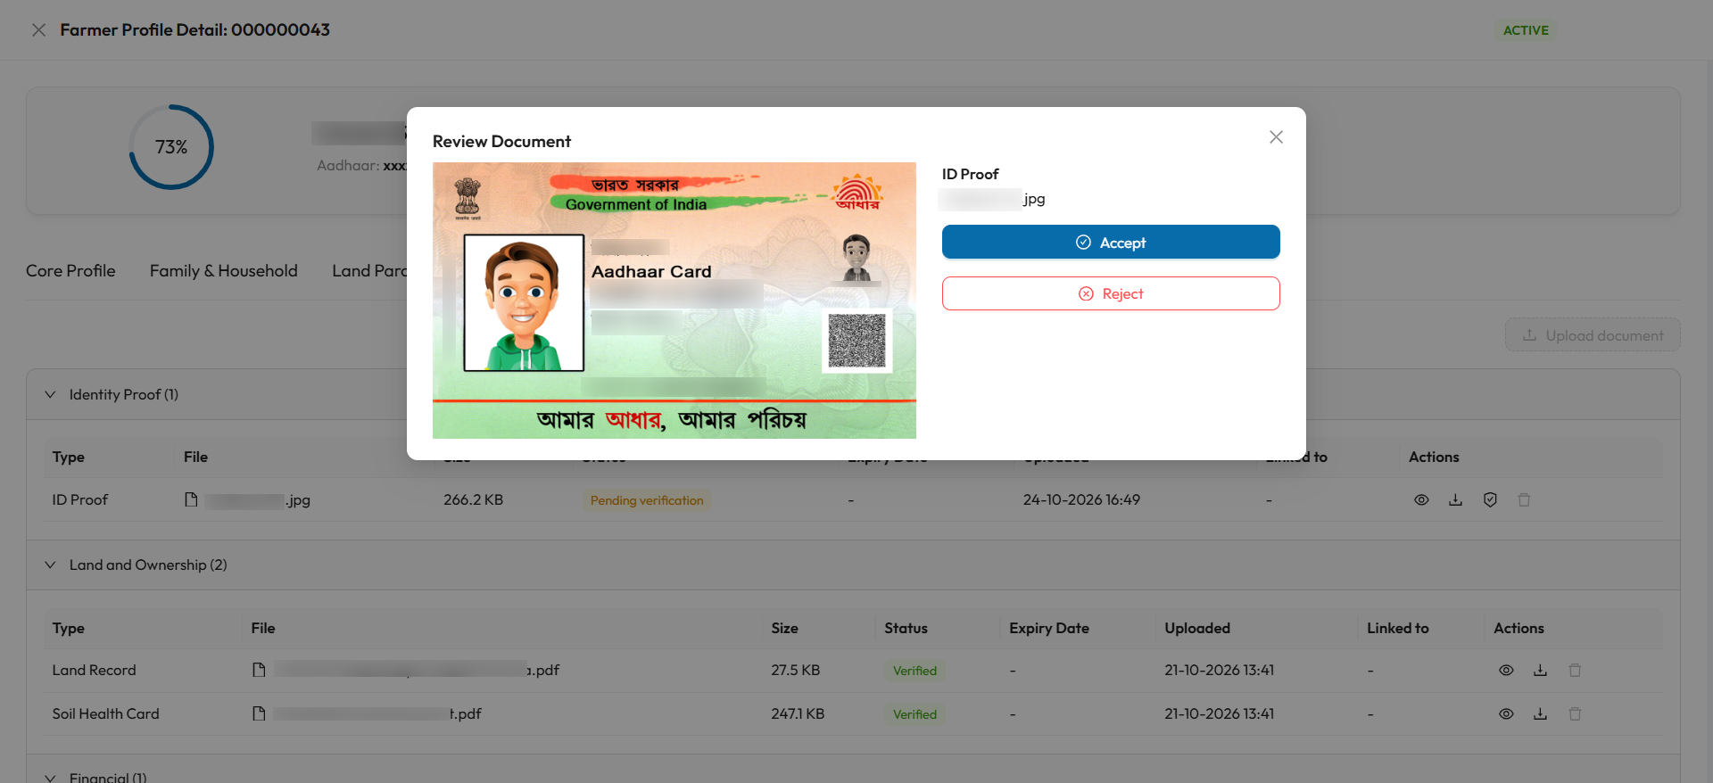The width and height of the screenshot is (1713, 783).
Task: Verify ID Proof using shield icon
Action: pos(1490,500)
